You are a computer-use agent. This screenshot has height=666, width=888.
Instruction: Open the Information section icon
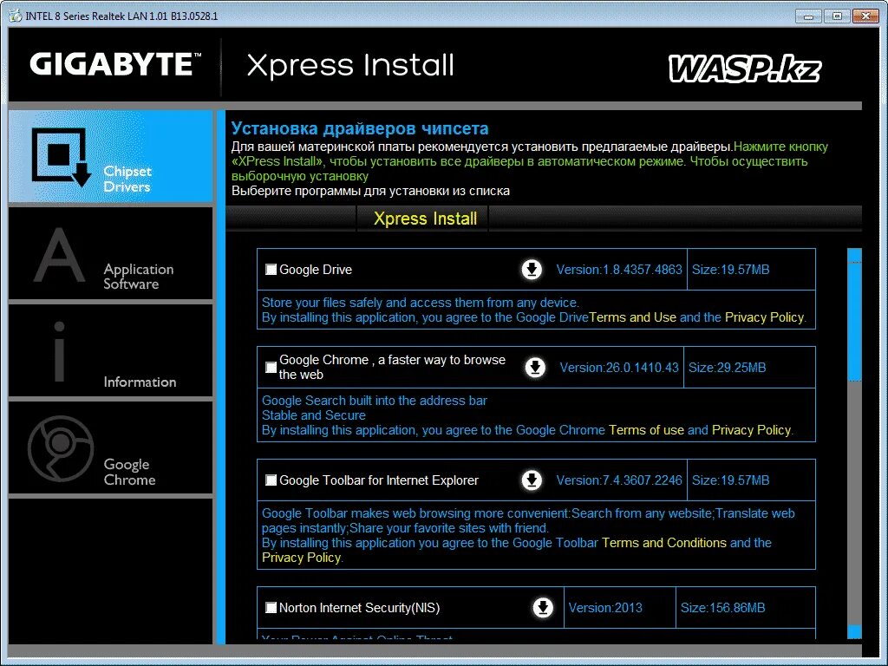[x=59, y=351]
